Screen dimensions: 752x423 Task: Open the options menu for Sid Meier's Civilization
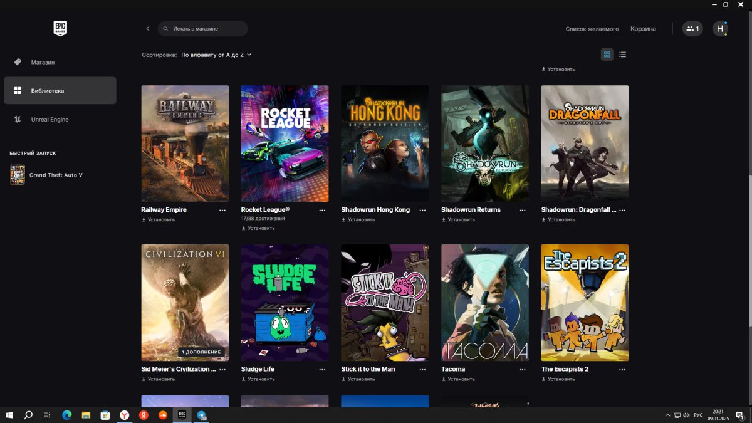pos(222,370)
